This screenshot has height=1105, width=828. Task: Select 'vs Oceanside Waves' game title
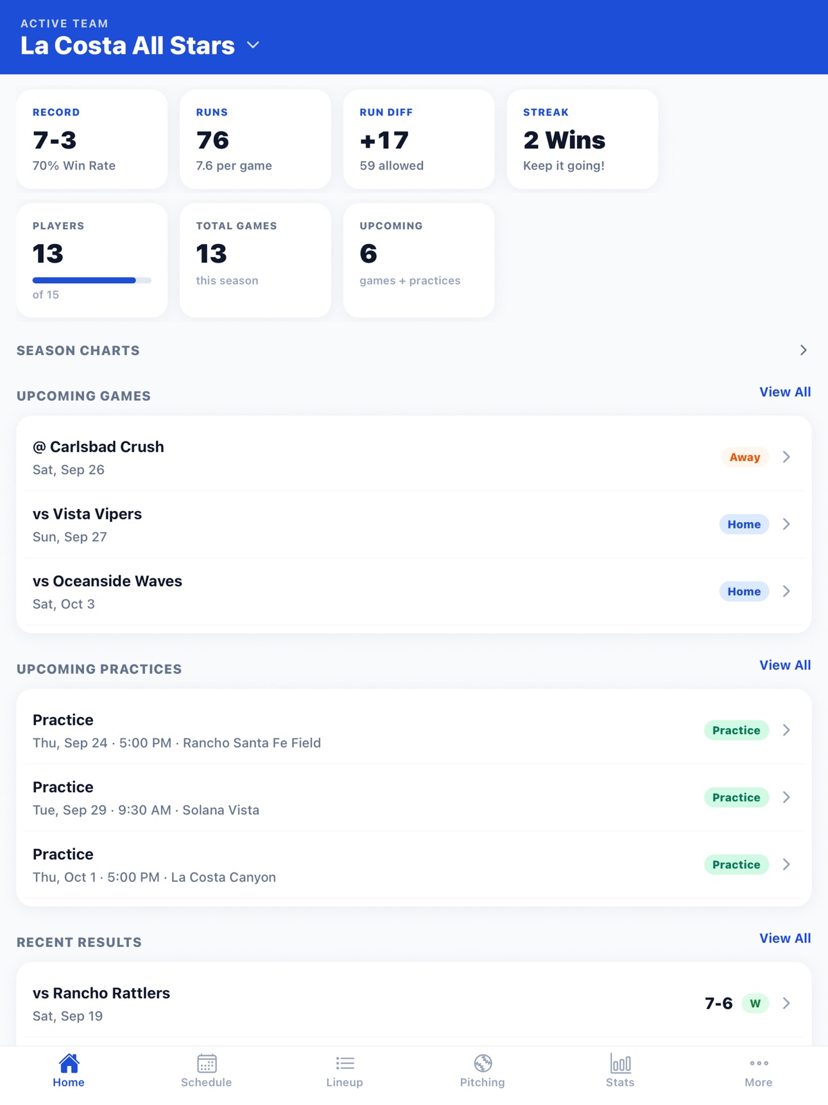click(107, 581)
